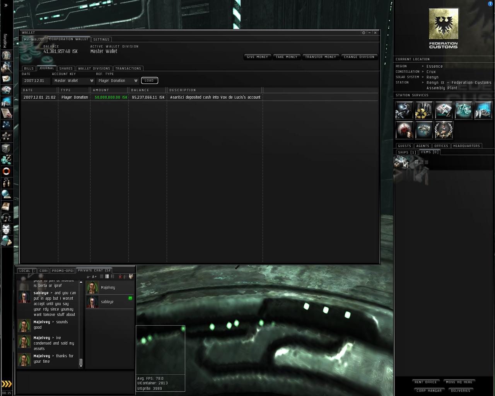Decrease chat font size with a- button
Viewport: 495px width, 396px height.
coord(89,277)
